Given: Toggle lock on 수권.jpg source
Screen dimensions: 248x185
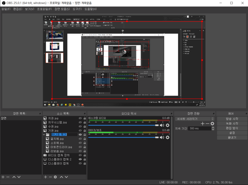Looking at the screenshot, I should [x=85, y=127].
